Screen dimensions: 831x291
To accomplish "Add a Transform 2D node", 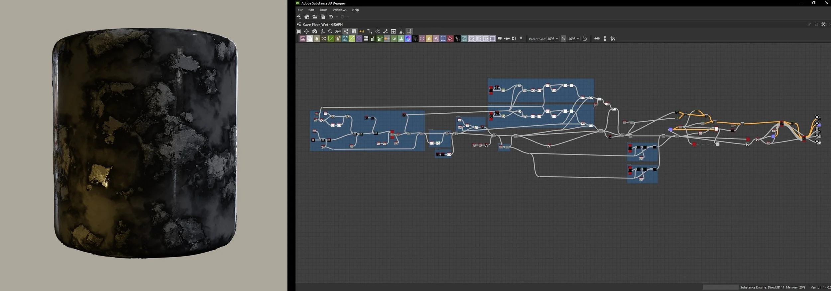I will point(443,39).
